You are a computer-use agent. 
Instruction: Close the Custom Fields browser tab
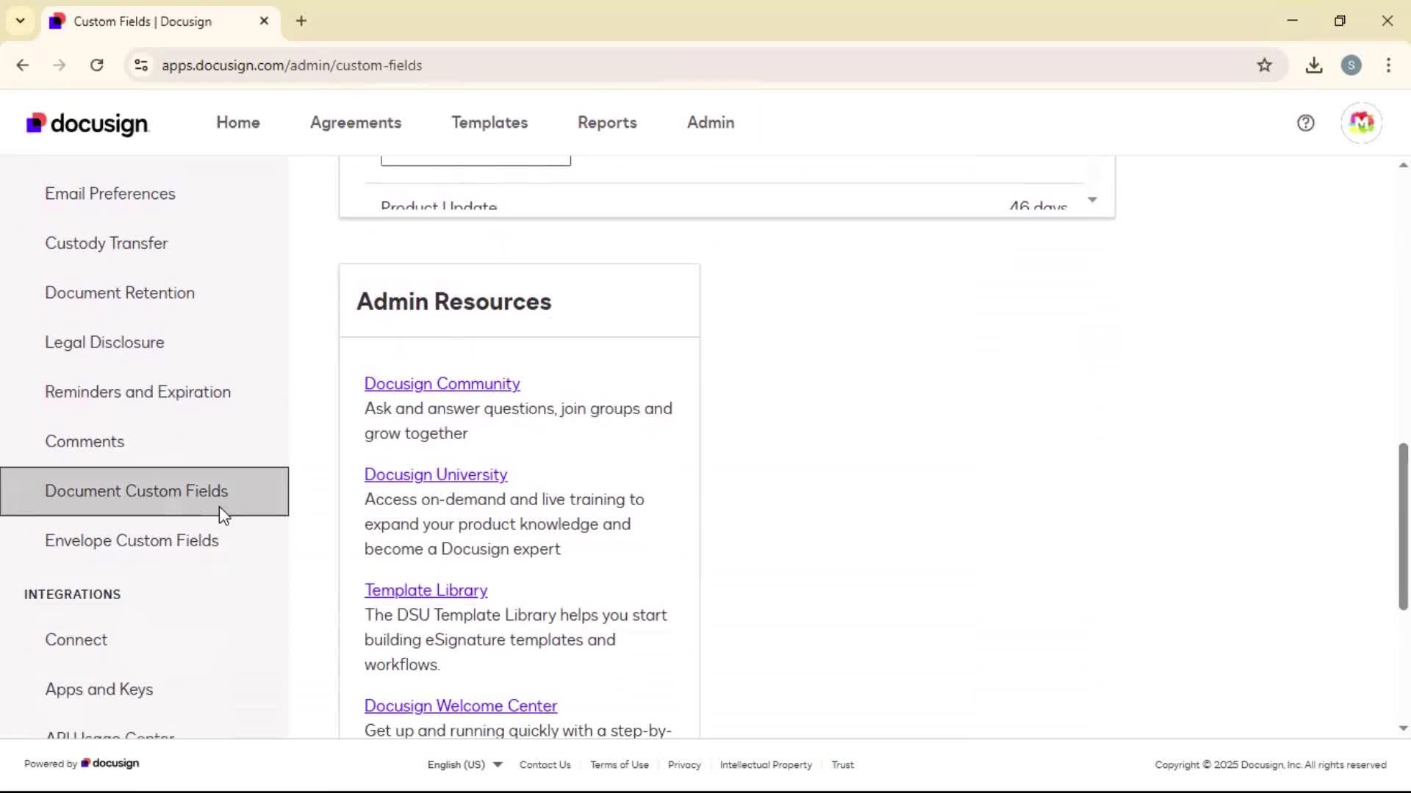(264, 21)
